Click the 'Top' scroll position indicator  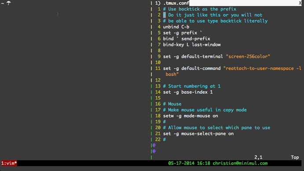click(295, 157)
